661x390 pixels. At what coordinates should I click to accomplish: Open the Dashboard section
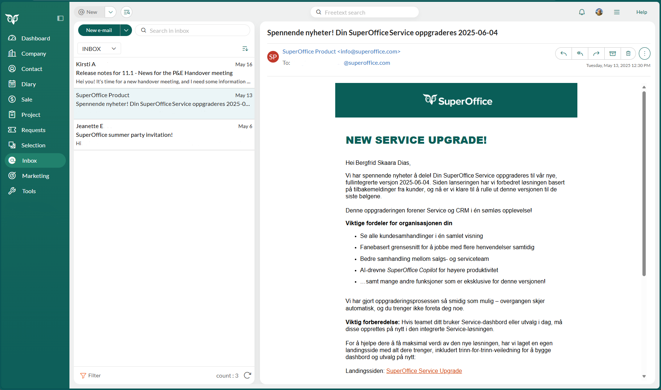click(x=35, y=38)
